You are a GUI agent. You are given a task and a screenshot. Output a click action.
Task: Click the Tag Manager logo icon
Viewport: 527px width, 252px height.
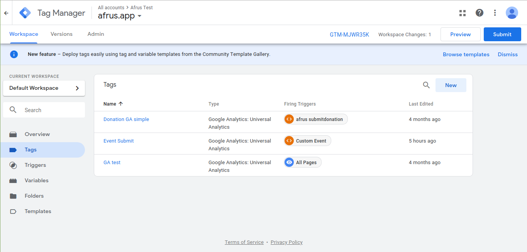point(25,13)
